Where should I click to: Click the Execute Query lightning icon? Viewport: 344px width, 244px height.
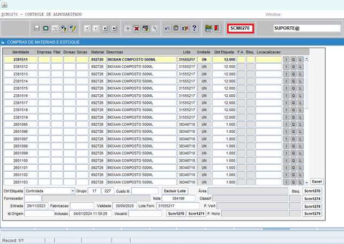click(x=73, y=28)
